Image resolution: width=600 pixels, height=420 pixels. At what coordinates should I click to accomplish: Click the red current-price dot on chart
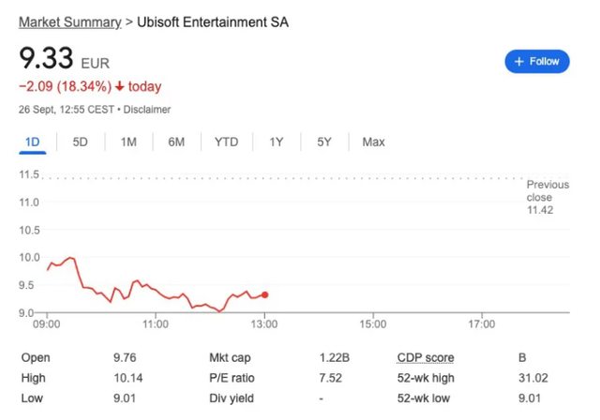coord(265,294)
